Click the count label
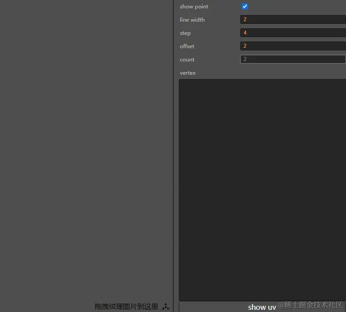The width and height of the screenshot is (346, 312). [x=187, y=60]
